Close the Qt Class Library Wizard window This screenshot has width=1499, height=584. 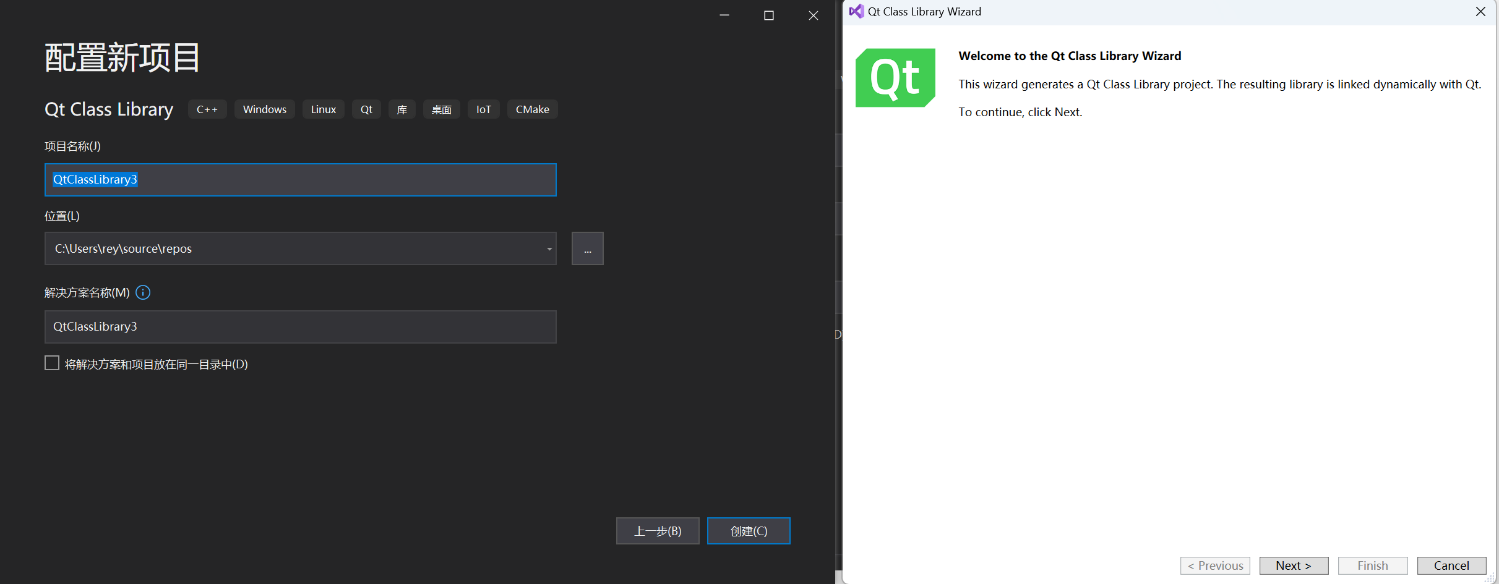pos(1480,12)
